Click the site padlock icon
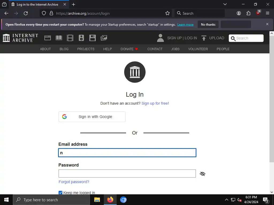 point(51,13)
